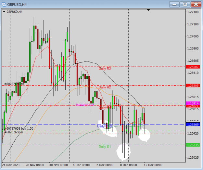The height and width of the screenshot is (170, 203).
Task: Select the 1.25235 green price tag
Action: pos(193,145)
